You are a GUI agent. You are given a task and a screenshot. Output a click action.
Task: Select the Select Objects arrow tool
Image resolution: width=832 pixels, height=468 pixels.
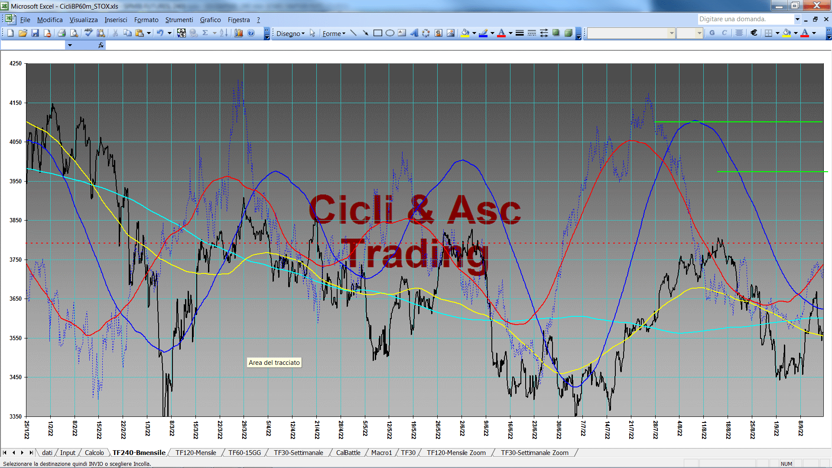click(x=312, y=33)
